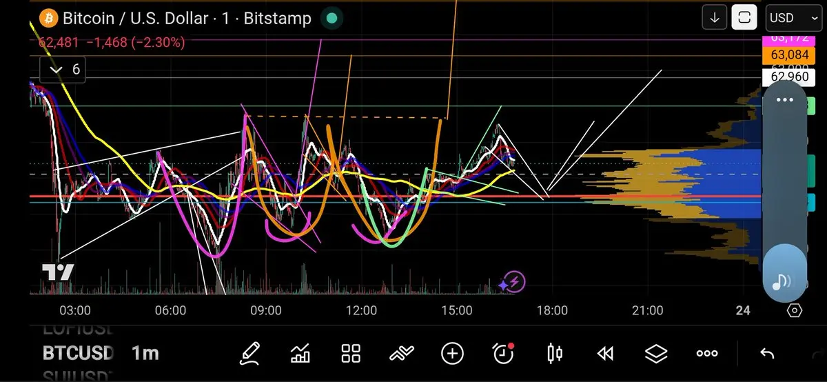
Task: Open the layers object tree icon
Action: (656, 354)
